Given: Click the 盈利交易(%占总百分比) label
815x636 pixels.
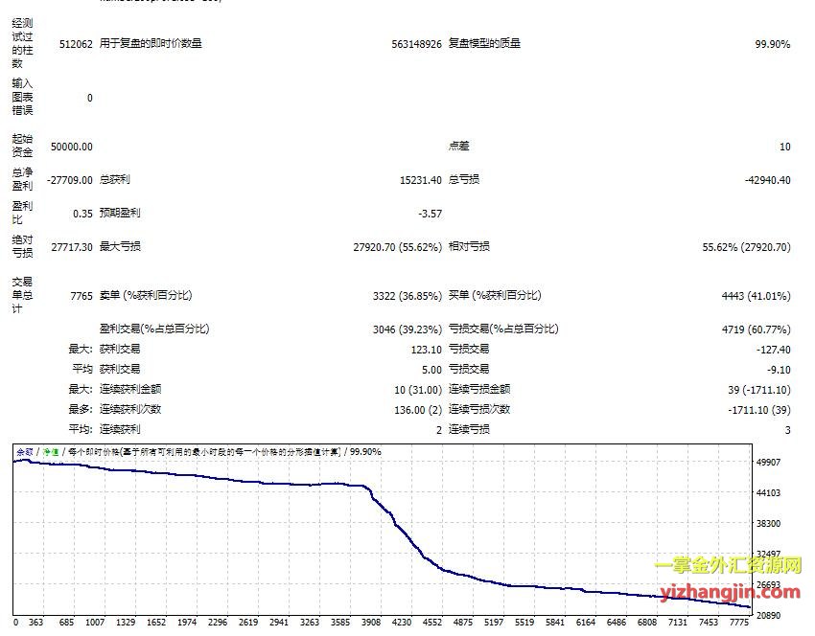Looking at the screenshot, I should (154, 329).
